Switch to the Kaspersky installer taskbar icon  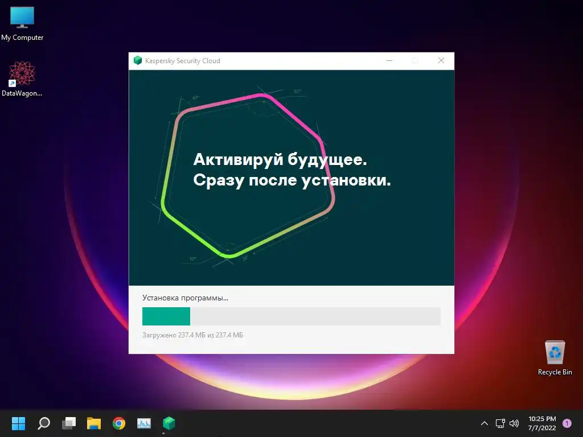pyautogui.click(x=169, y=423)
